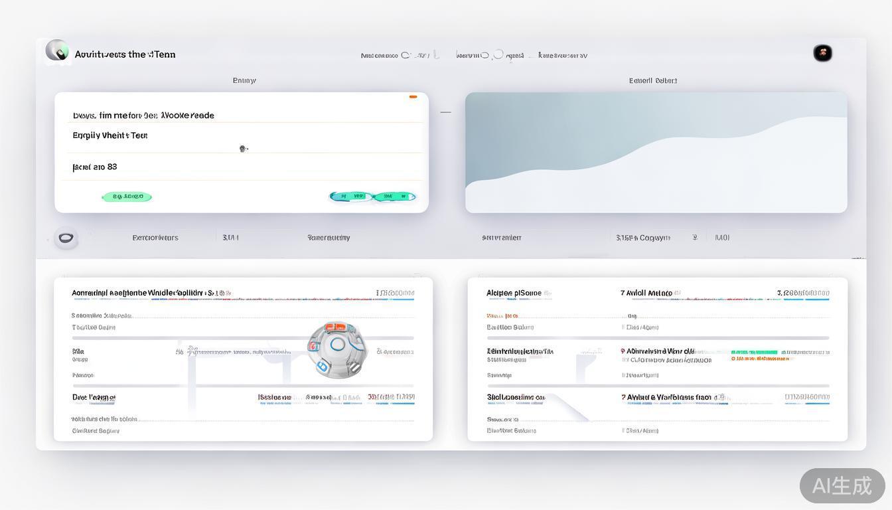
Task: Expand the 'Deve l'astign' section row
Action: 94,398
